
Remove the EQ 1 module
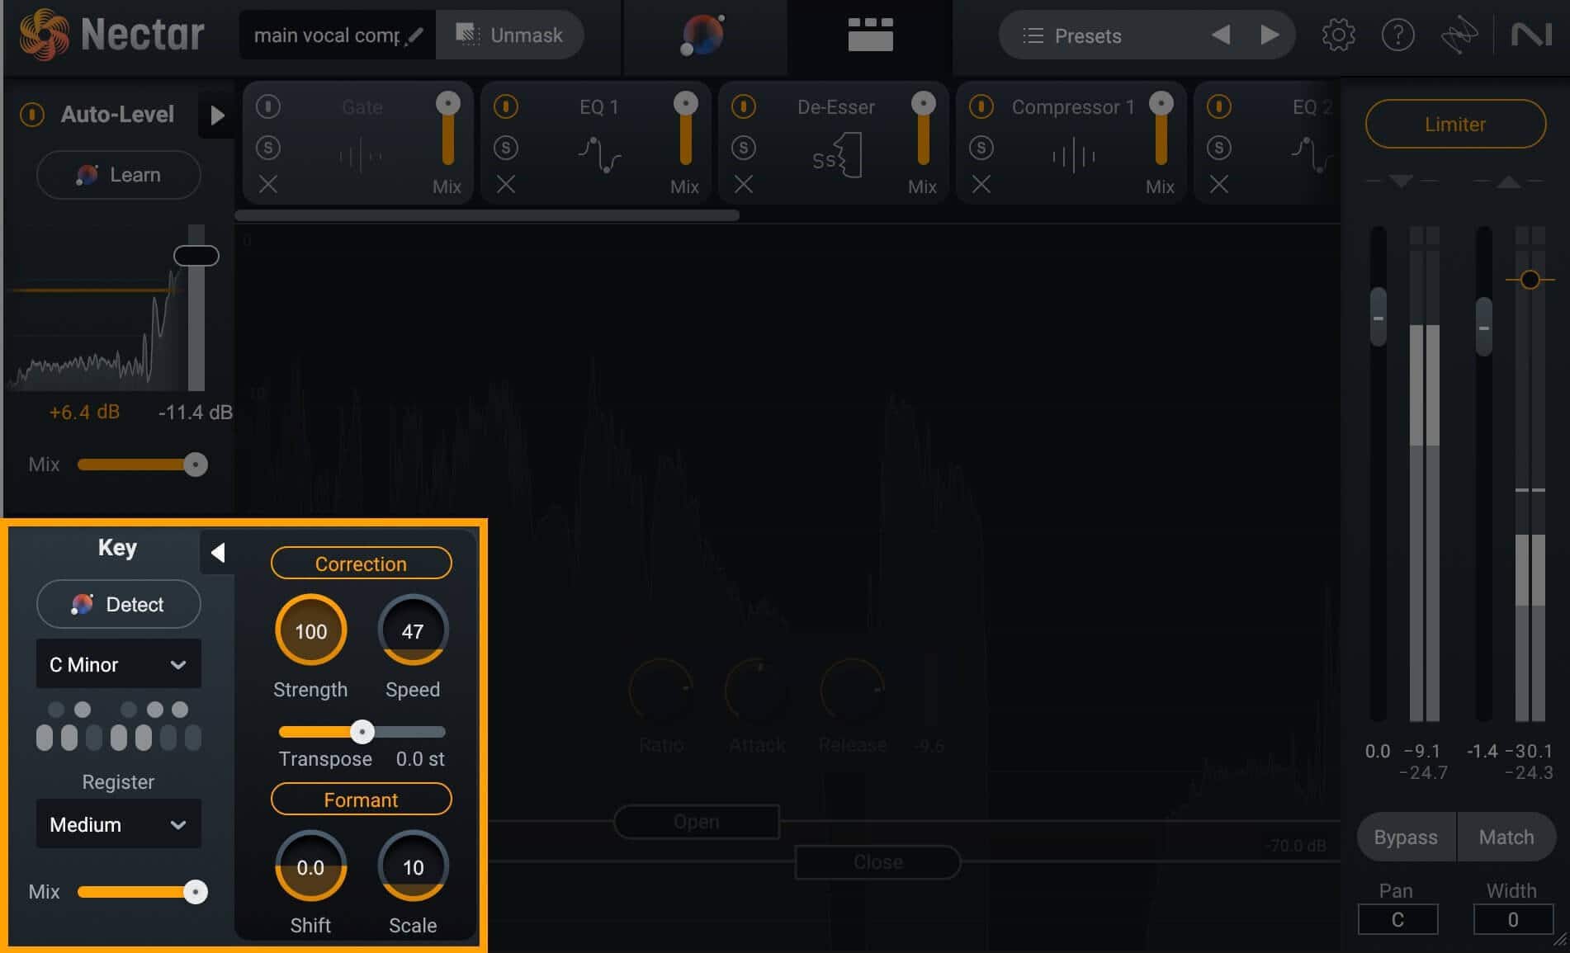pyautogui.click(x=506, y=185)
